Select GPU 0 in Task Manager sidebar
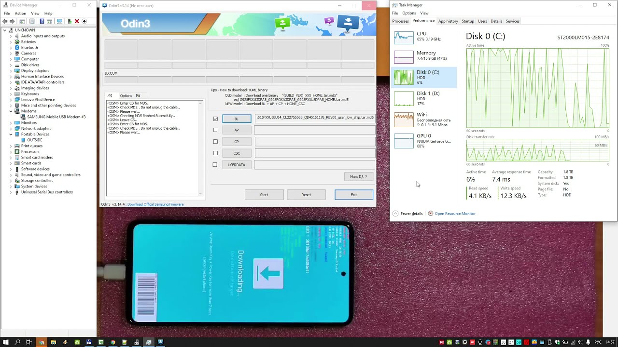This screenshot has width=618, height=347. (424, 141)
